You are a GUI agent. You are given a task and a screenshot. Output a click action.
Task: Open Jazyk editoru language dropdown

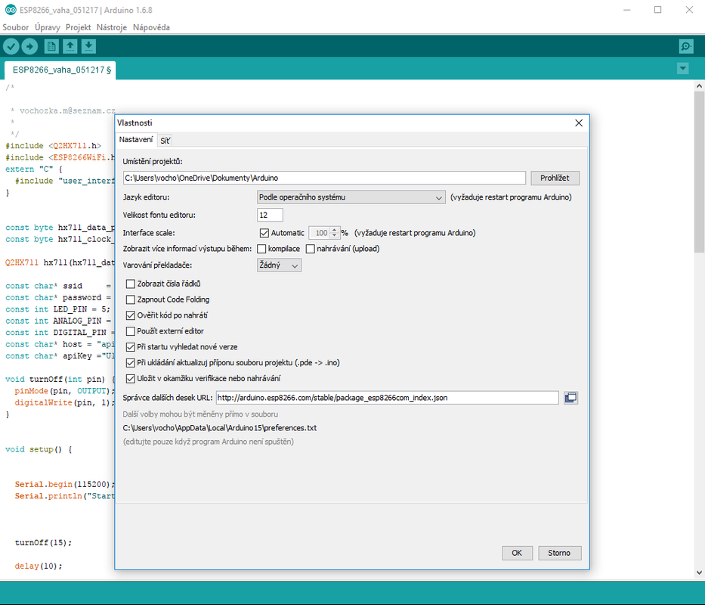(x=351, y=197)
